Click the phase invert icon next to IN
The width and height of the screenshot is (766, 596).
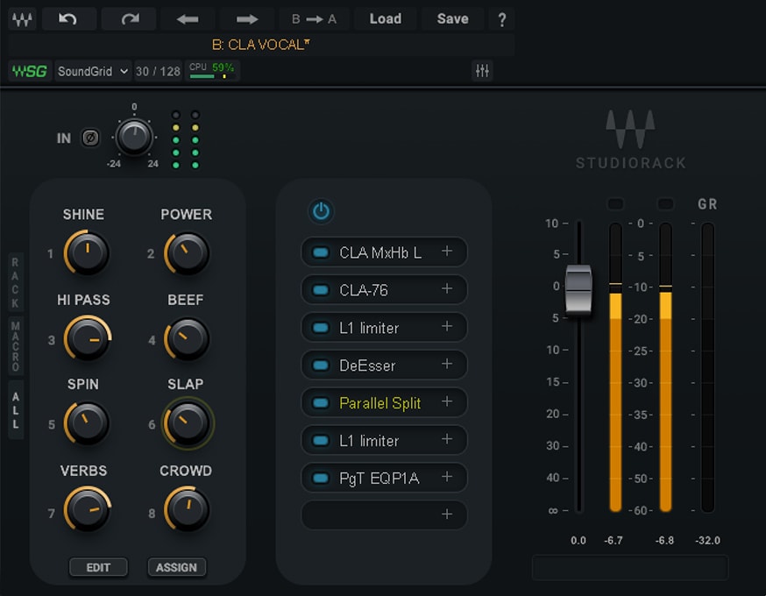(x=90, y=138)
